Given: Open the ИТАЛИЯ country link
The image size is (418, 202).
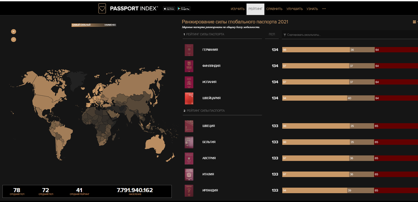Looking at the screenshot, I should click(x=208, y=174).
